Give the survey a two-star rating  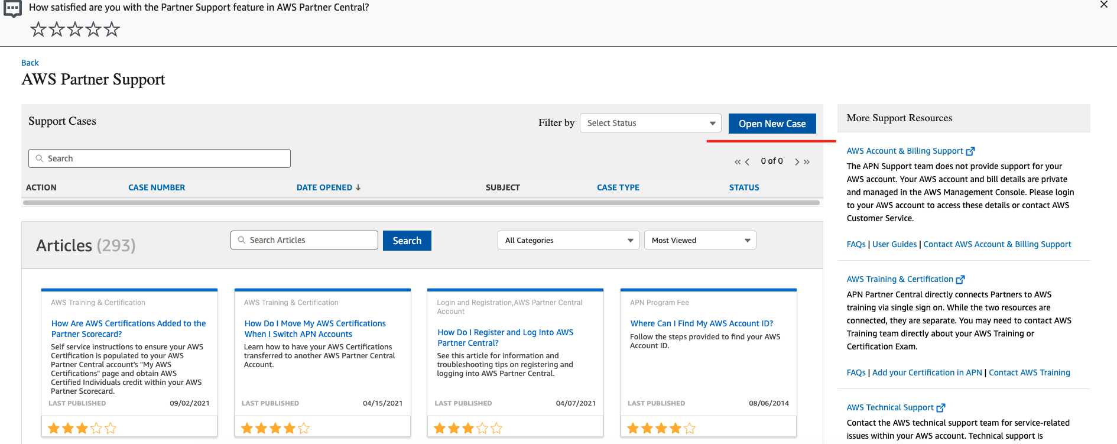[57, 29]
